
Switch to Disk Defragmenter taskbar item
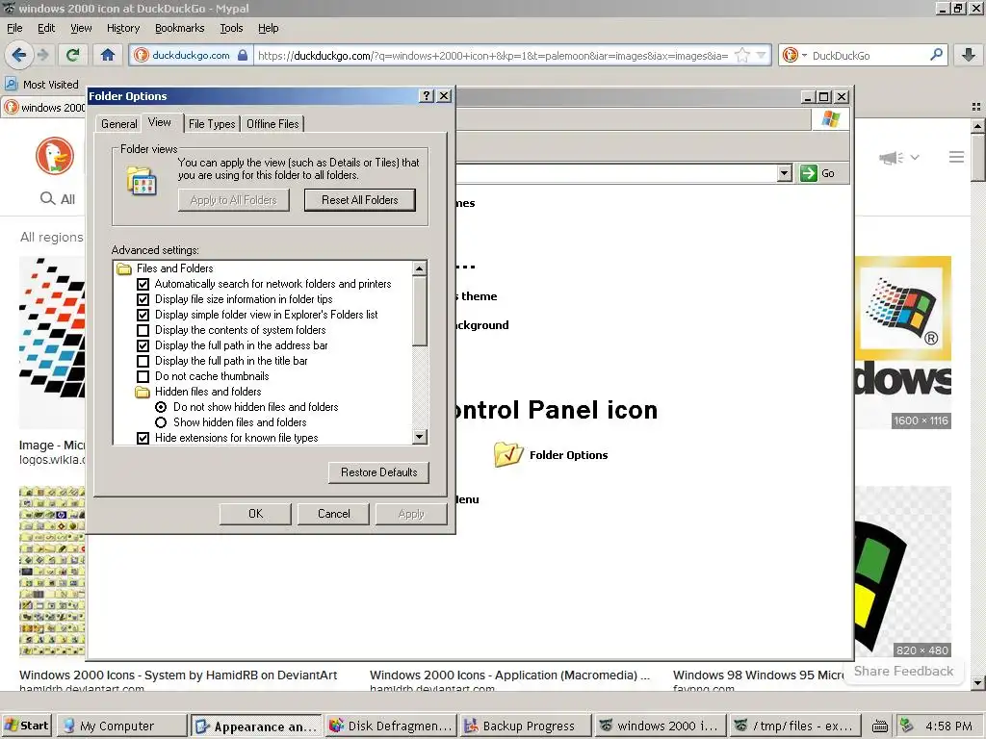pos(390,726)
